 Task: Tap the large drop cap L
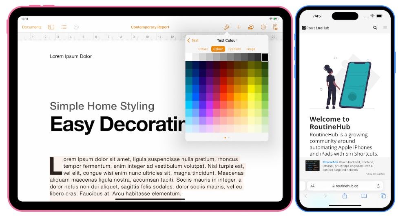pos(55,165)
